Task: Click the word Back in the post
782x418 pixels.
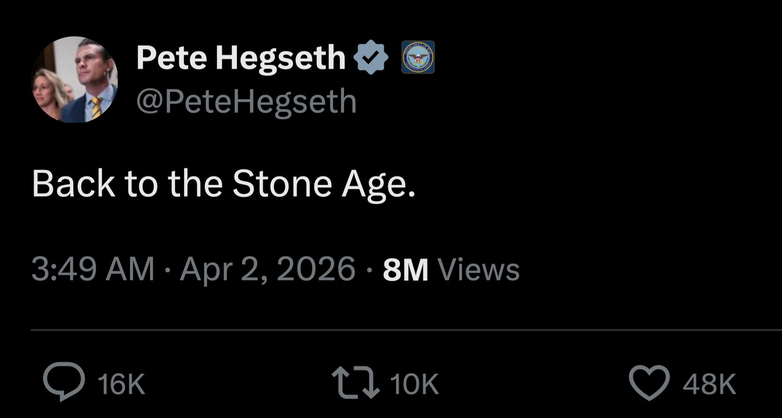Action: click(73, 183)
